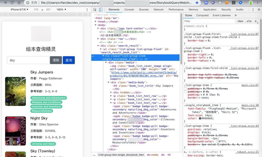This screenshot has height=157, width=262.
Task: Open the Event Listeners tab
Action: [222, 15]
